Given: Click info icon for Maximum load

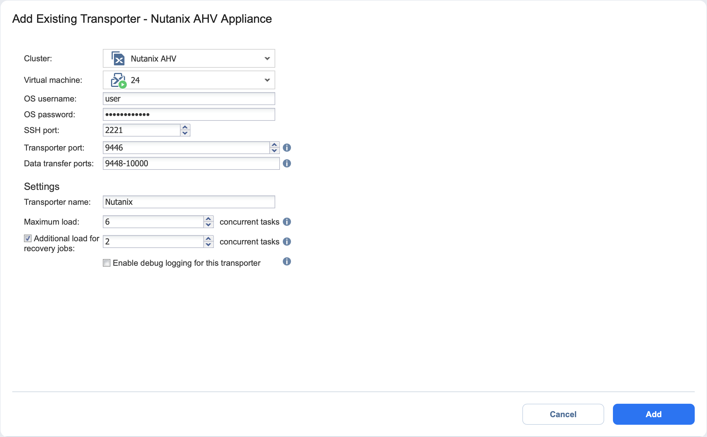Looking at the screenshot, I should tap(287, 222).
